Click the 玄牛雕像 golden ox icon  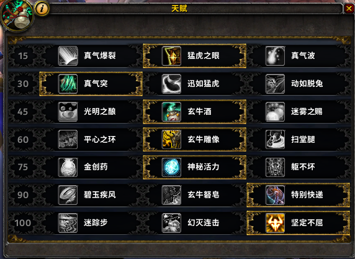[x=171, y=139]
